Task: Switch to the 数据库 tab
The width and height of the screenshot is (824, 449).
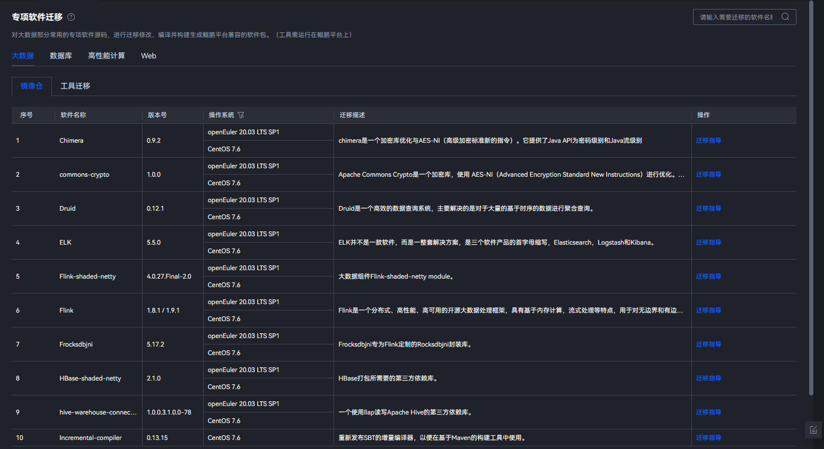Action: (61, 56)
